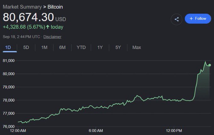The height and width of the screenshot is (135, 214).
Task: Click the 79,000 axis label
Action: click(x=8, y=87)
